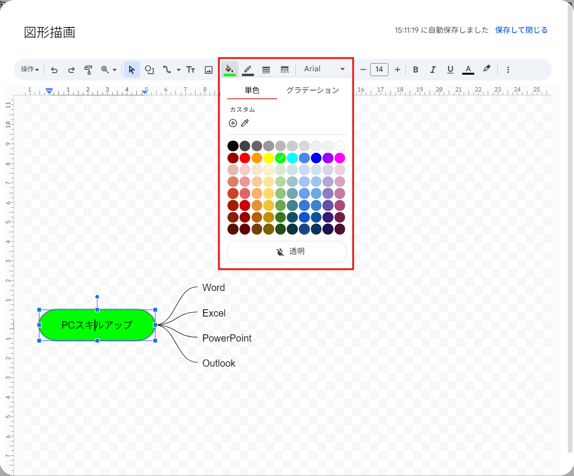This screenshot has width=574, height=476.
Task: Pick the purple color swatch
Action: pos(328,158)
